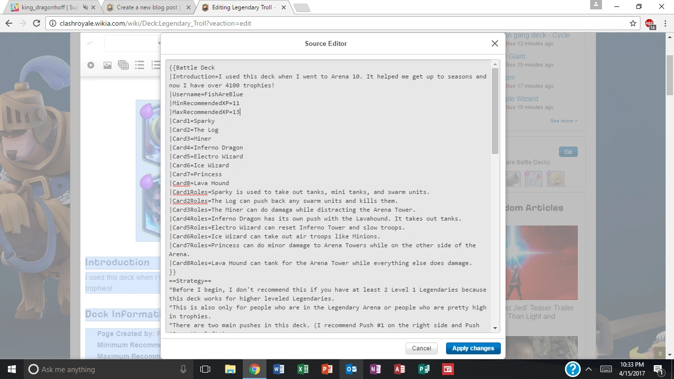Close the king_dragonhoff tab

click(x=93, y=7)
